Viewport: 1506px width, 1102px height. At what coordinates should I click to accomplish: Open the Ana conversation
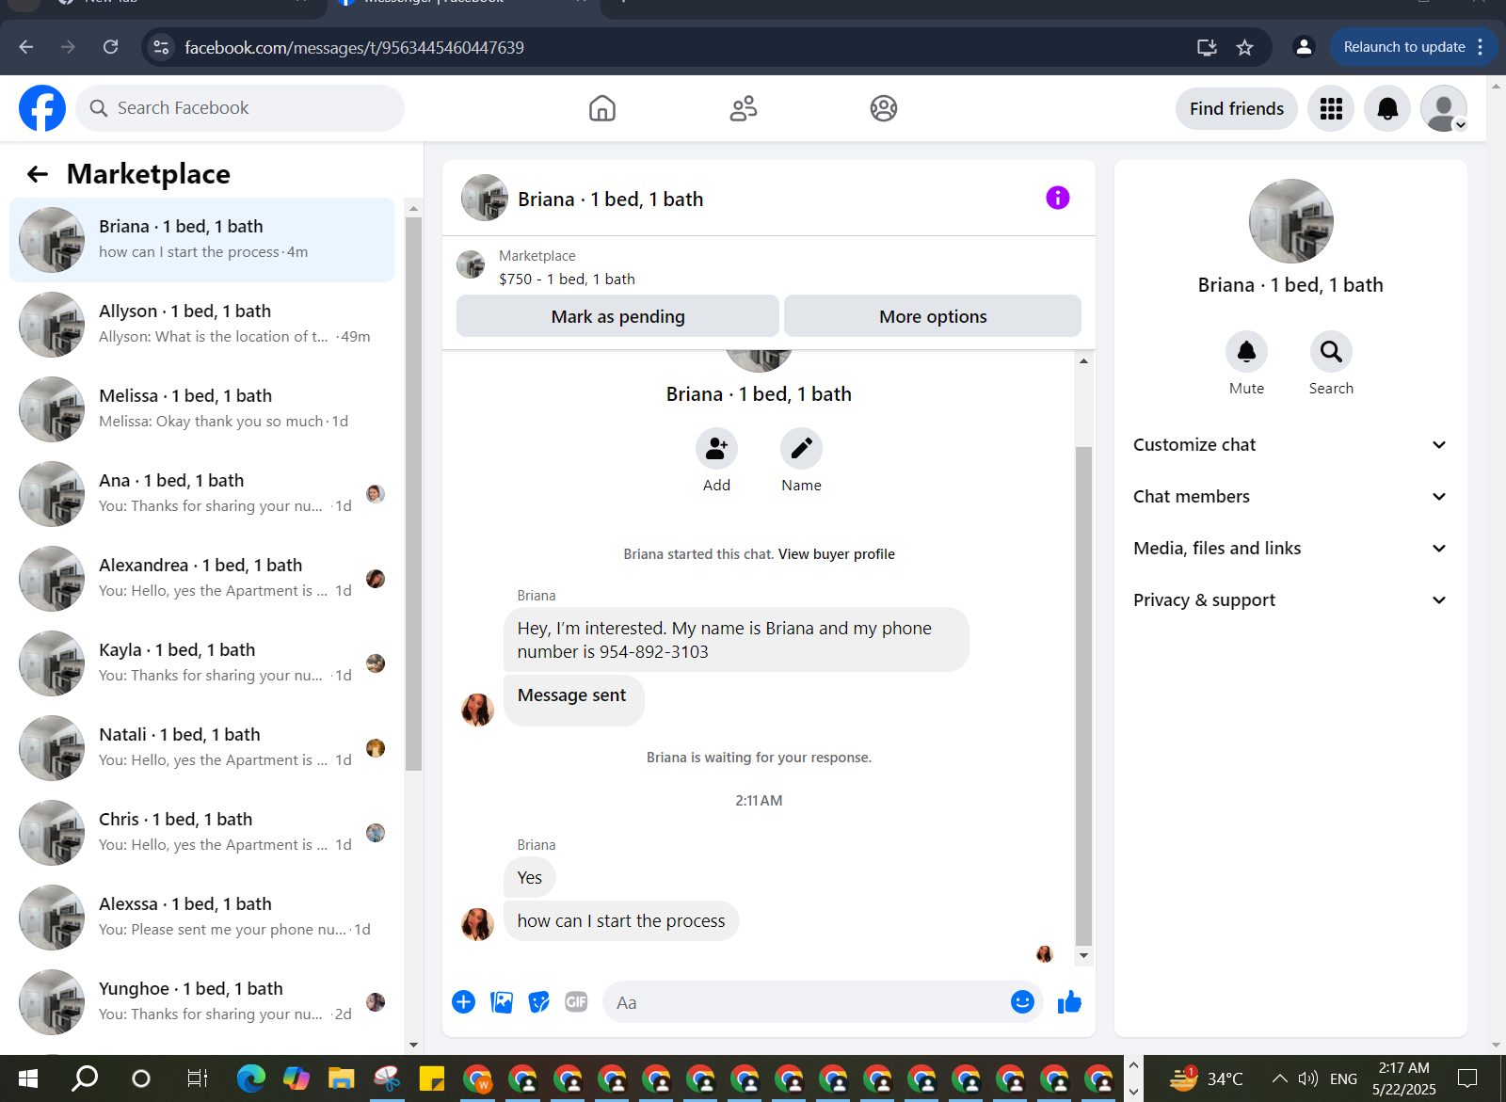tap(202, 494)
